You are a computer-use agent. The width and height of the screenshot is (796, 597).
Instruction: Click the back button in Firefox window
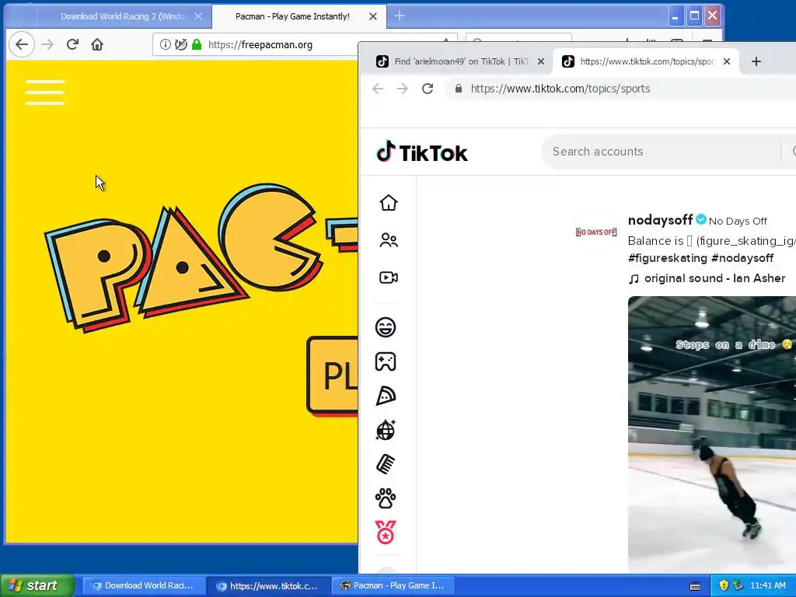[21, 44]
